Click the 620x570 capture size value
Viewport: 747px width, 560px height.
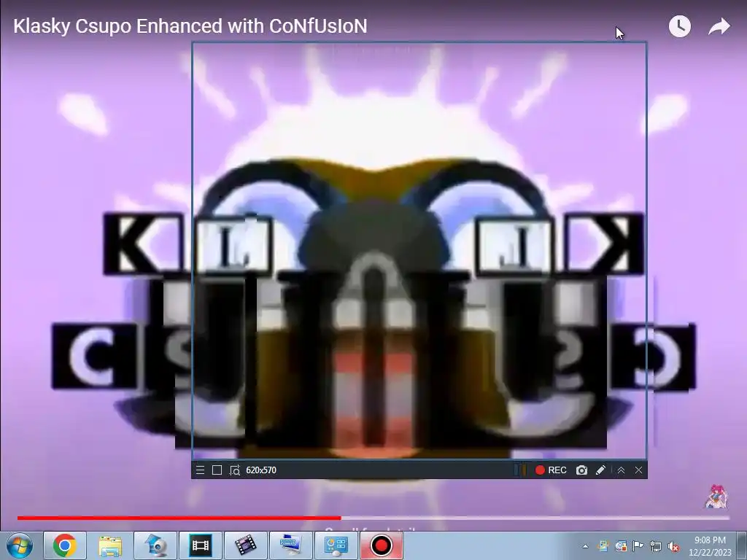coord(261,470)
